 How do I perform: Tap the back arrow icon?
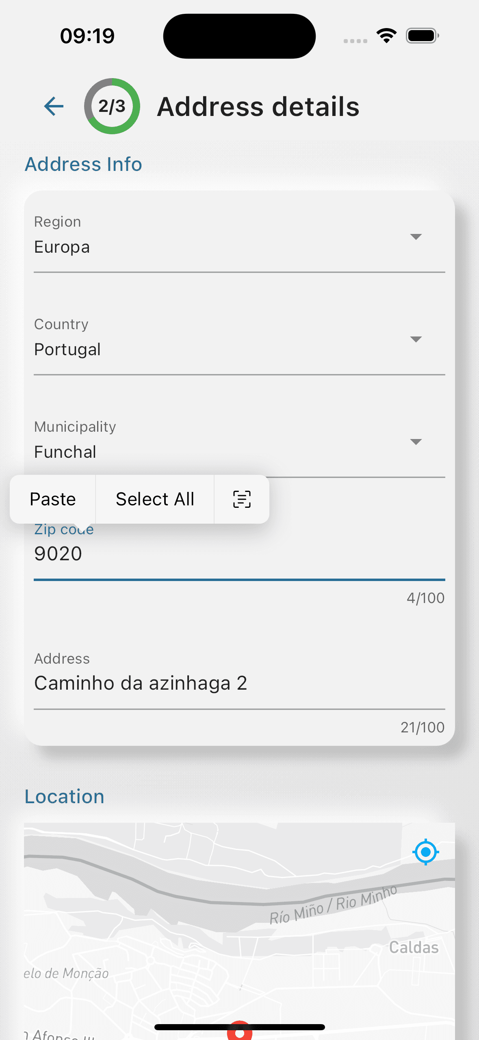click(x=54, y=107)
